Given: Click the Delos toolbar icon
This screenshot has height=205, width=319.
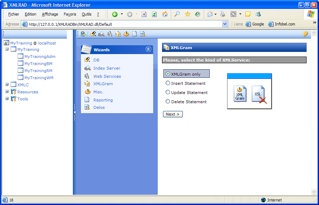Looking at the screenshot, I should click(143, 34).
